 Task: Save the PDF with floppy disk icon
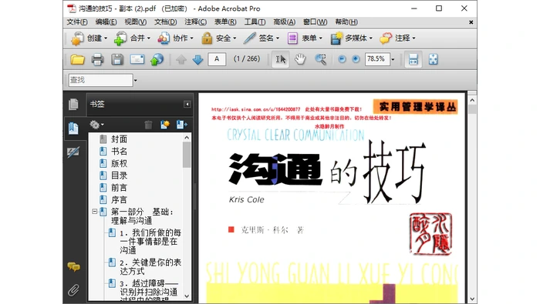(117, 59)
